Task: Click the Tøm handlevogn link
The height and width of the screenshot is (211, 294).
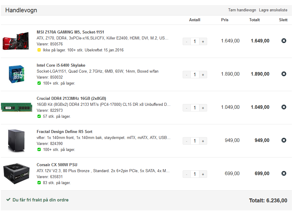Action: click(x=242, y=10)
